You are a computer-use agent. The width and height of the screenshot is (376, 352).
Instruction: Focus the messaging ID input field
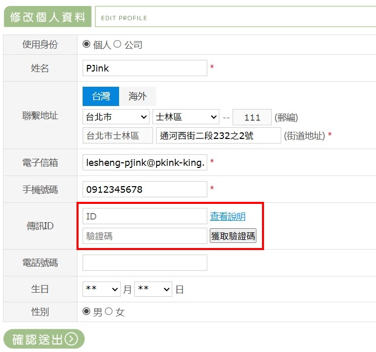point(144,216)
